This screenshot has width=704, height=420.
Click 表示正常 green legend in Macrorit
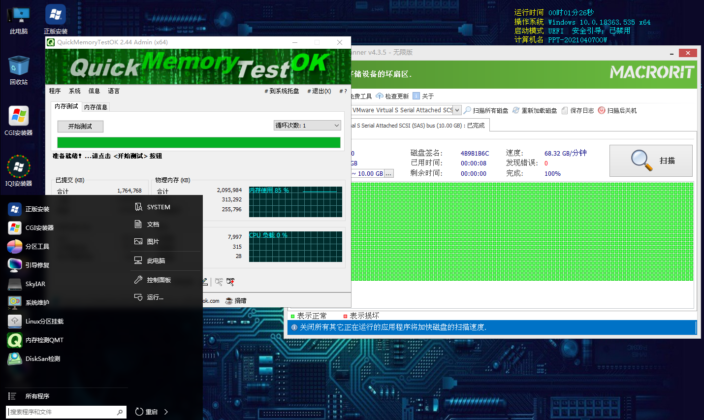coord(309,316)
